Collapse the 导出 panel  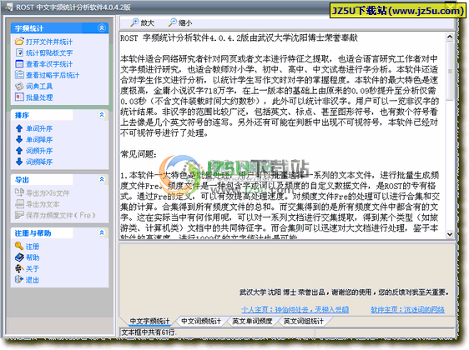pos(102,179)
